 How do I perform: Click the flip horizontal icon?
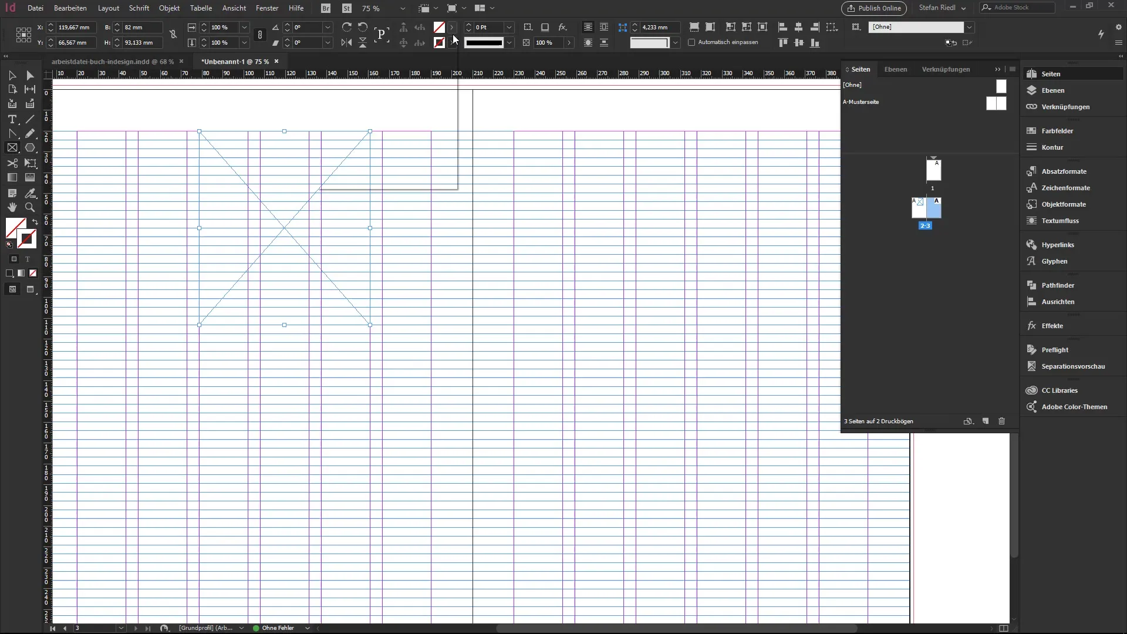[347, 42]
